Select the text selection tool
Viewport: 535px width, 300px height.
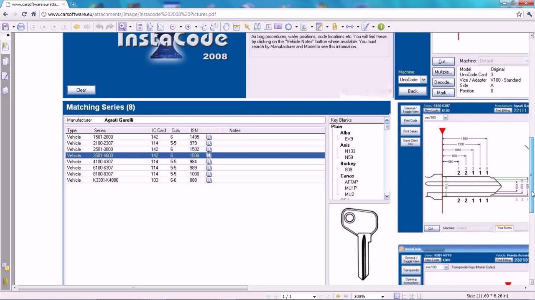click(267, 27)
